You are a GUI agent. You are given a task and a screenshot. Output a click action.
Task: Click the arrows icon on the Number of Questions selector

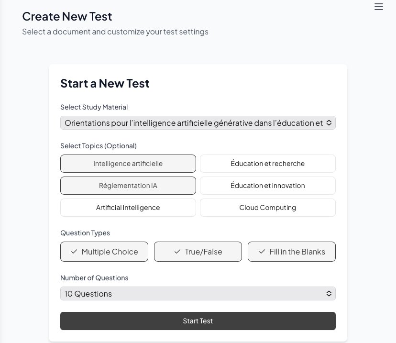point(329,294)
